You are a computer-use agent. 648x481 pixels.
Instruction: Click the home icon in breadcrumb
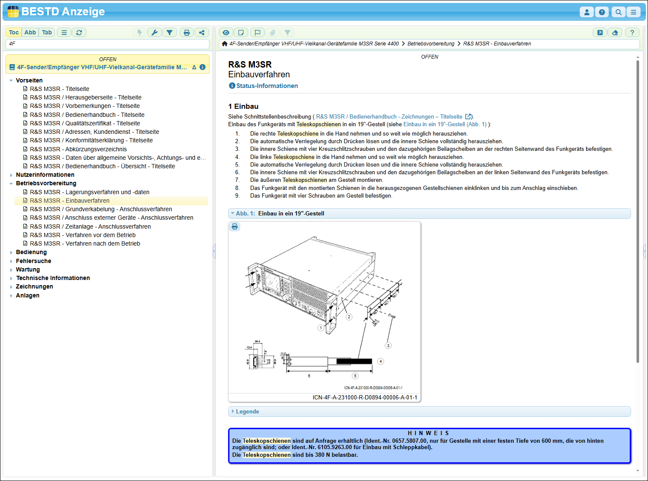[x=225, y=44]
